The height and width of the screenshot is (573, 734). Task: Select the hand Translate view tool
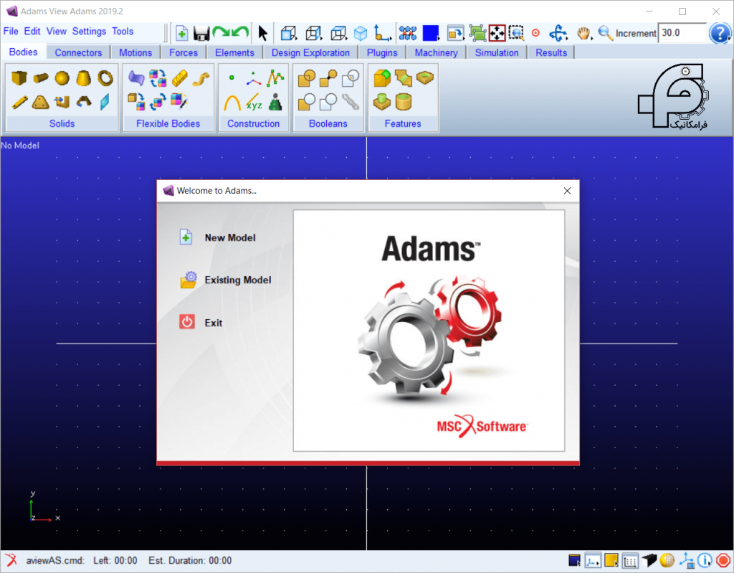coord(583,33)
